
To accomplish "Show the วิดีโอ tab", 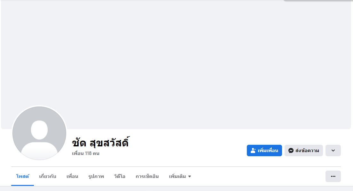I will (x=120, y=176).
